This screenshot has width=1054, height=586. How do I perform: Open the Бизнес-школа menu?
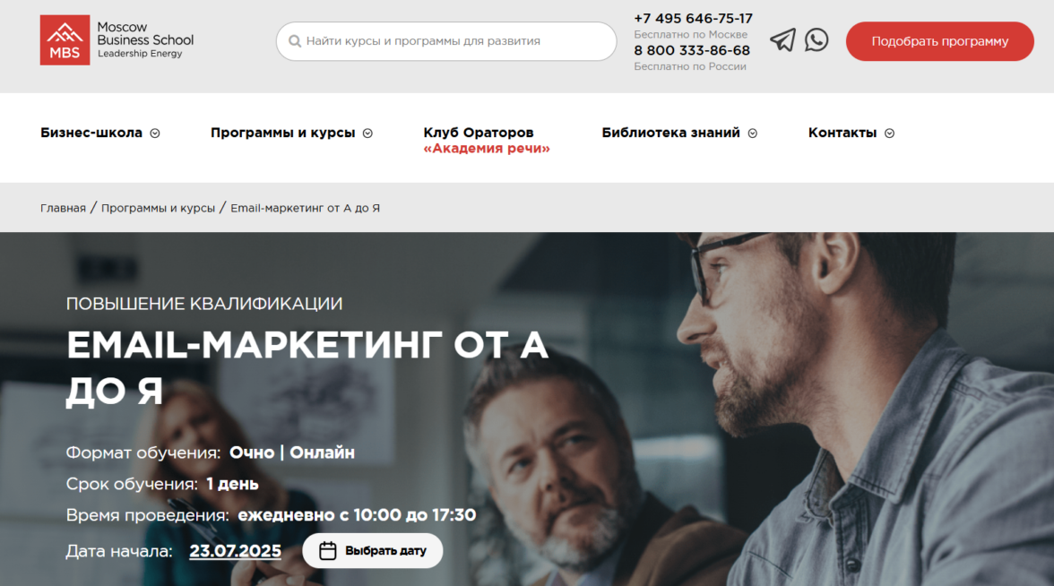91,133
